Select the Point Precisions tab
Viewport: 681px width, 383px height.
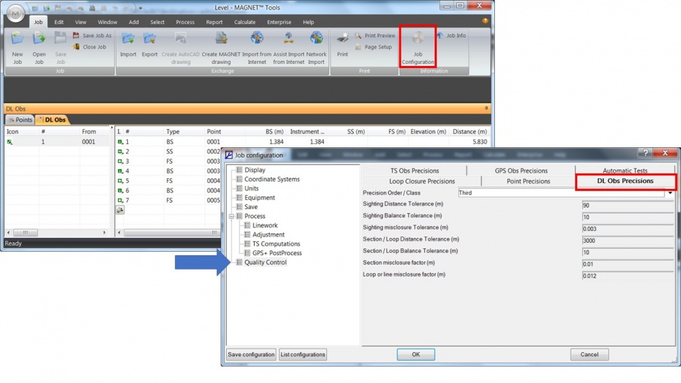(x=528, y=181)
